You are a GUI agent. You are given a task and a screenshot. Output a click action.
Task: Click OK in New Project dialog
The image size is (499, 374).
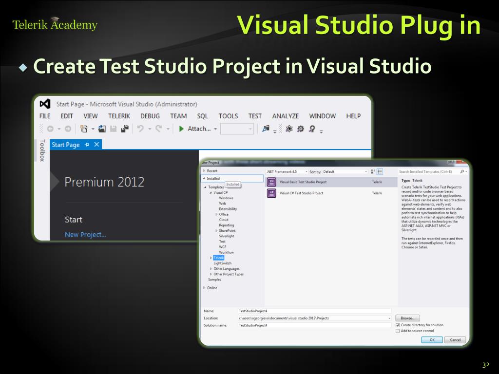click(x=432, y=340)
